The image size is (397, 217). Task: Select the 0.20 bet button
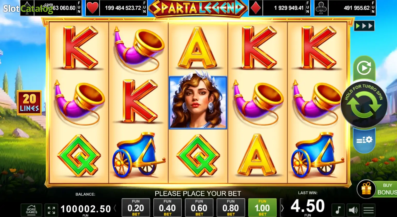[x=136, y=207]
